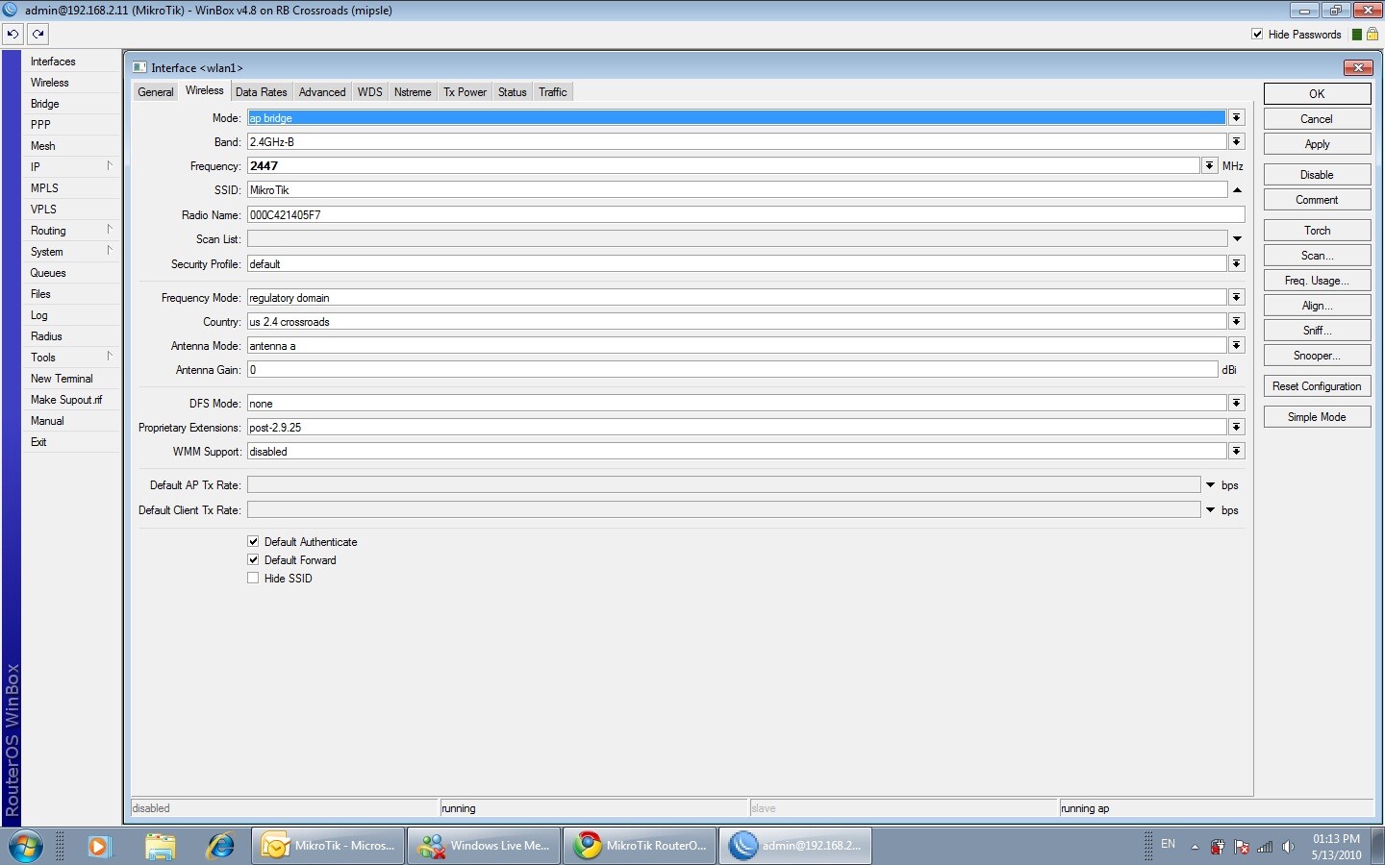
Task: Click the Torch button
Action: (x=1317, y=231)
